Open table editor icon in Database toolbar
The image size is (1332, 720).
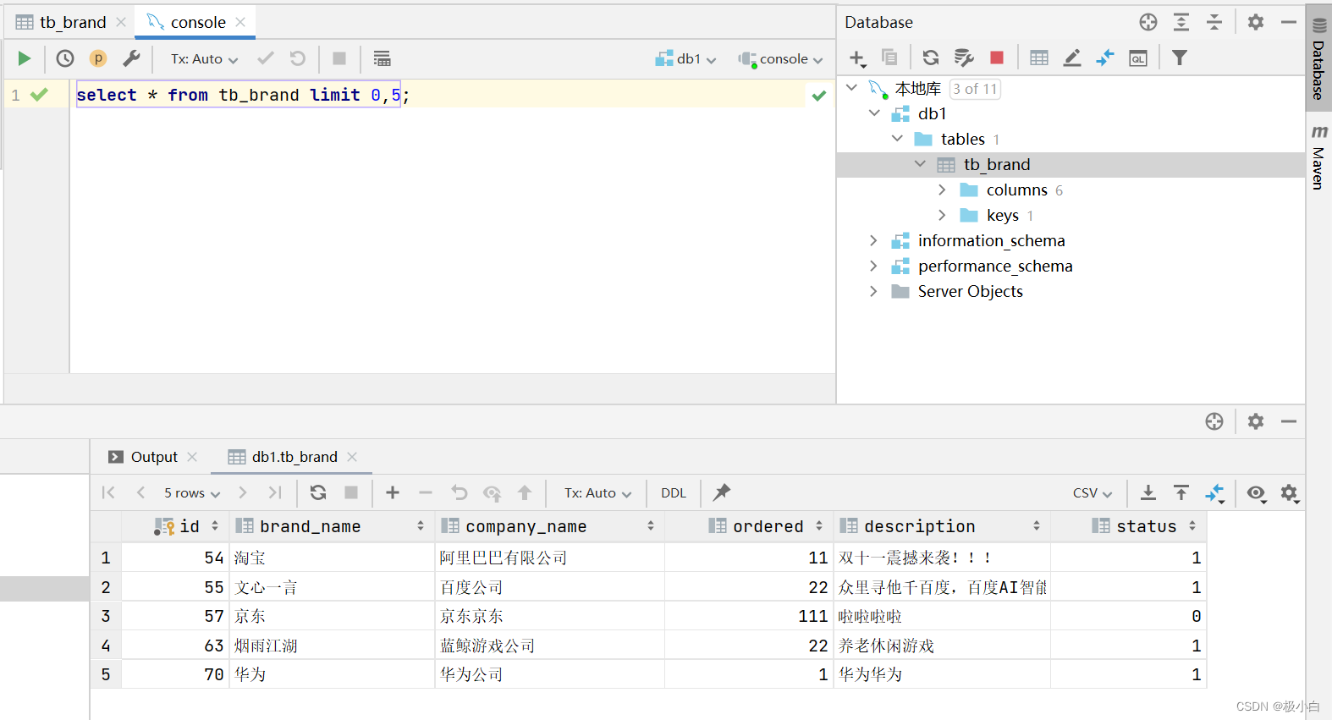point(1039,58)
